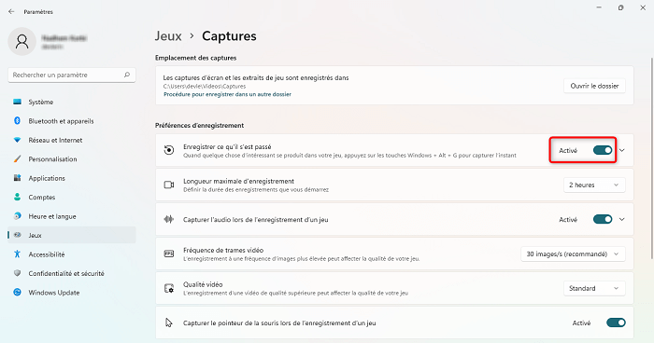Click the Accessibilité figure icon
654x343 pixels.
tap(17, 254)
